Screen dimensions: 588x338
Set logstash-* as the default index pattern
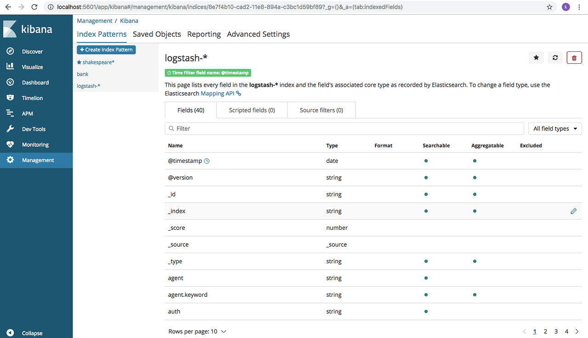[x=536, y=58]
